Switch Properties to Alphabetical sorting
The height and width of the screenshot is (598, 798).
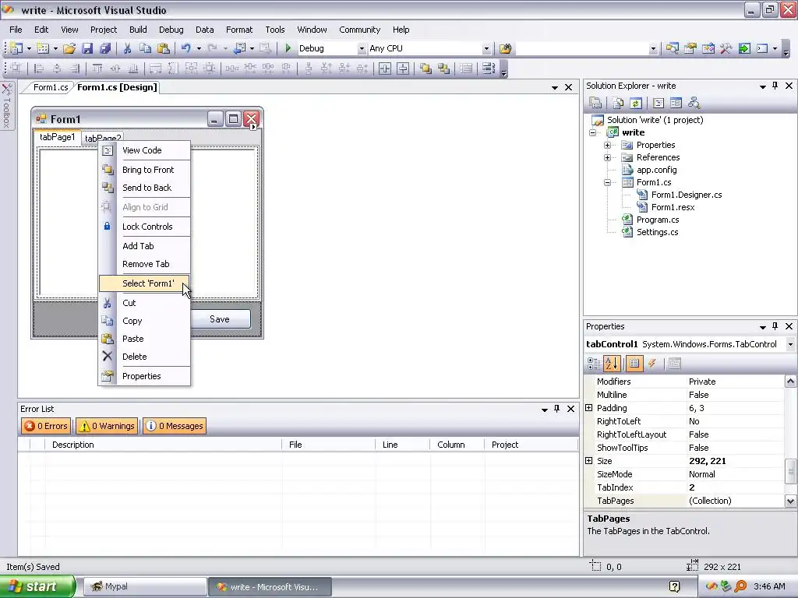click(612, 363)
